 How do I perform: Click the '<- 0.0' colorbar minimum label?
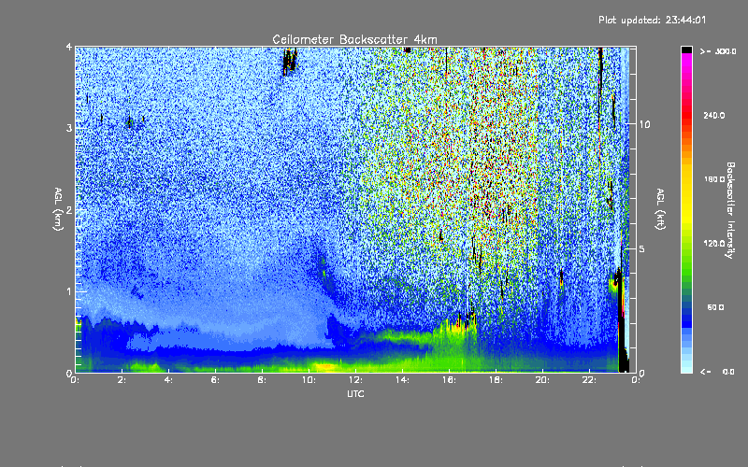717,372
